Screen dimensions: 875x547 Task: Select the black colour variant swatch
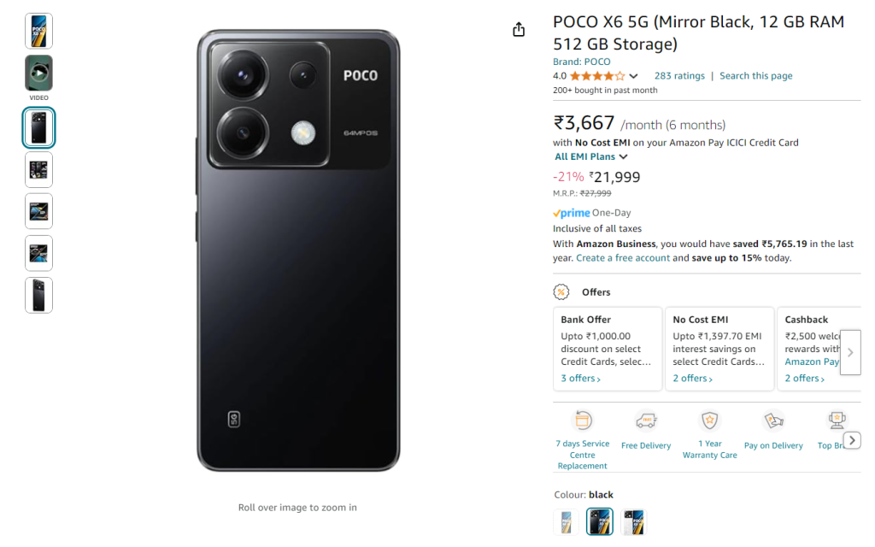(599, 521)
